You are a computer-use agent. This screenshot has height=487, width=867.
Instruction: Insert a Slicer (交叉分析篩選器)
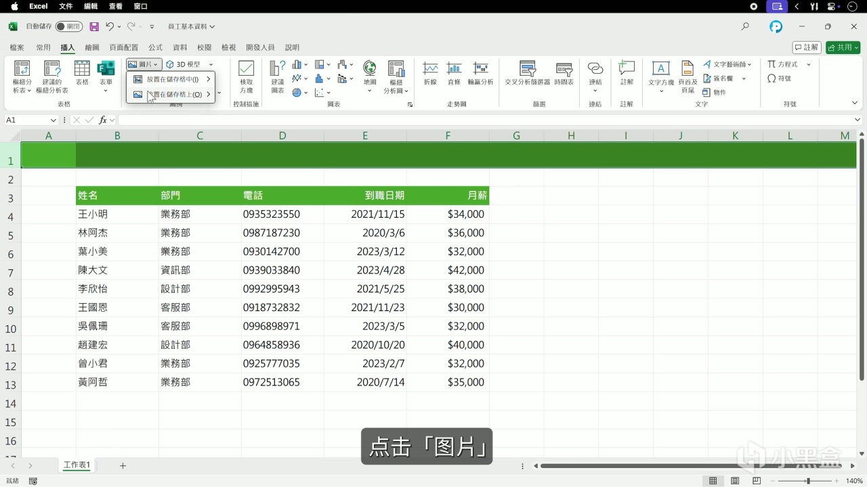[x=528, y=73]
